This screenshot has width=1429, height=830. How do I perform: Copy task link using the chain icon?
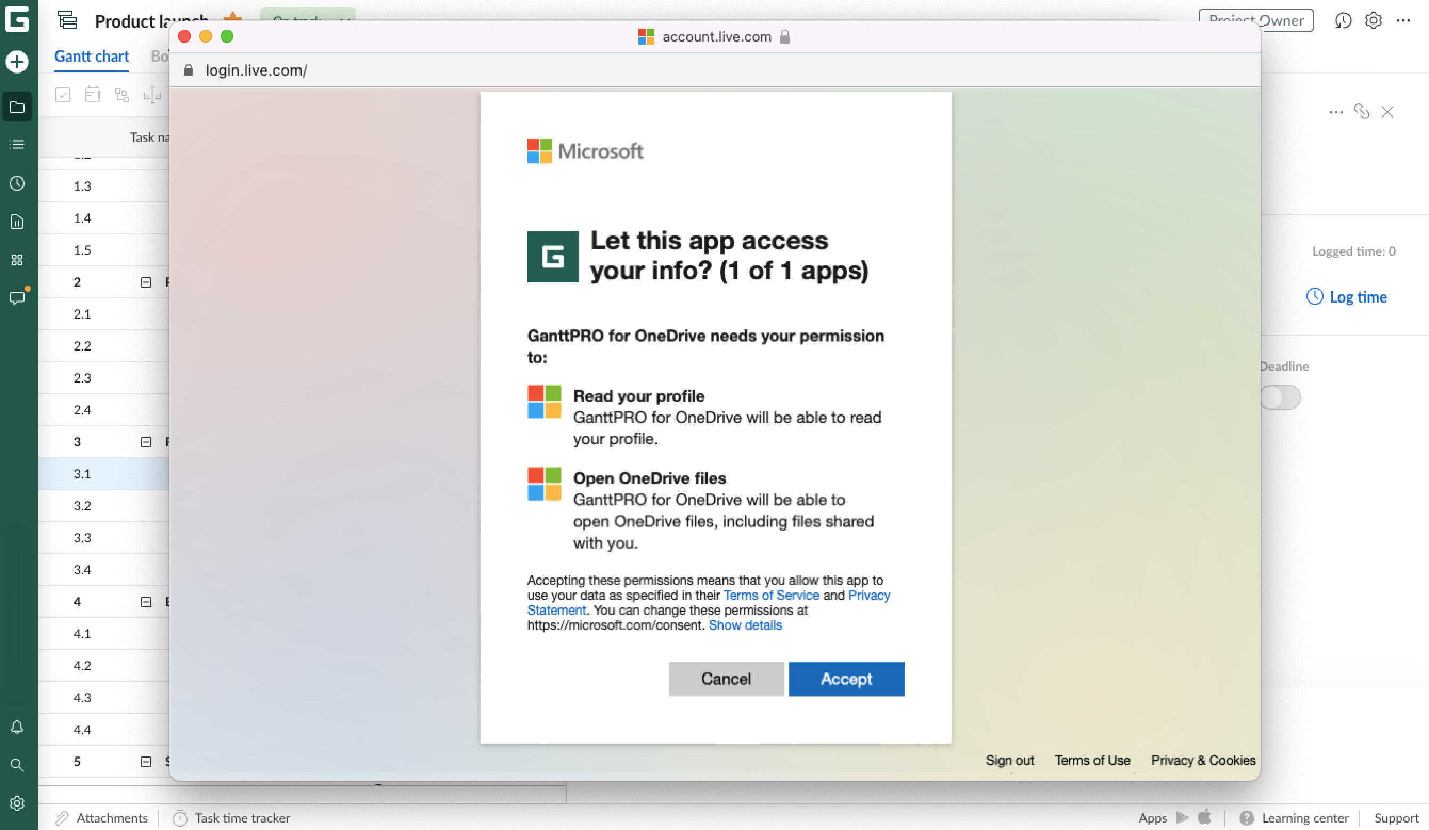pos(1362,112)
